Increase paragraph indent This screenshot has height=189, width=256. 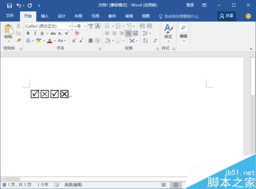coord(150,26)
